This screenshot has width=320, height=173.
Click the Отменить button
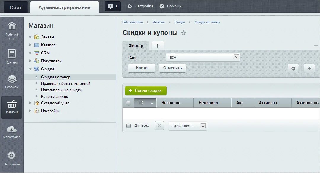[x=172, y=68]
